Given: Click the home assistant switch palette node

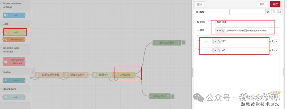Looking at the screenshot, I should [x=15, y=15].
